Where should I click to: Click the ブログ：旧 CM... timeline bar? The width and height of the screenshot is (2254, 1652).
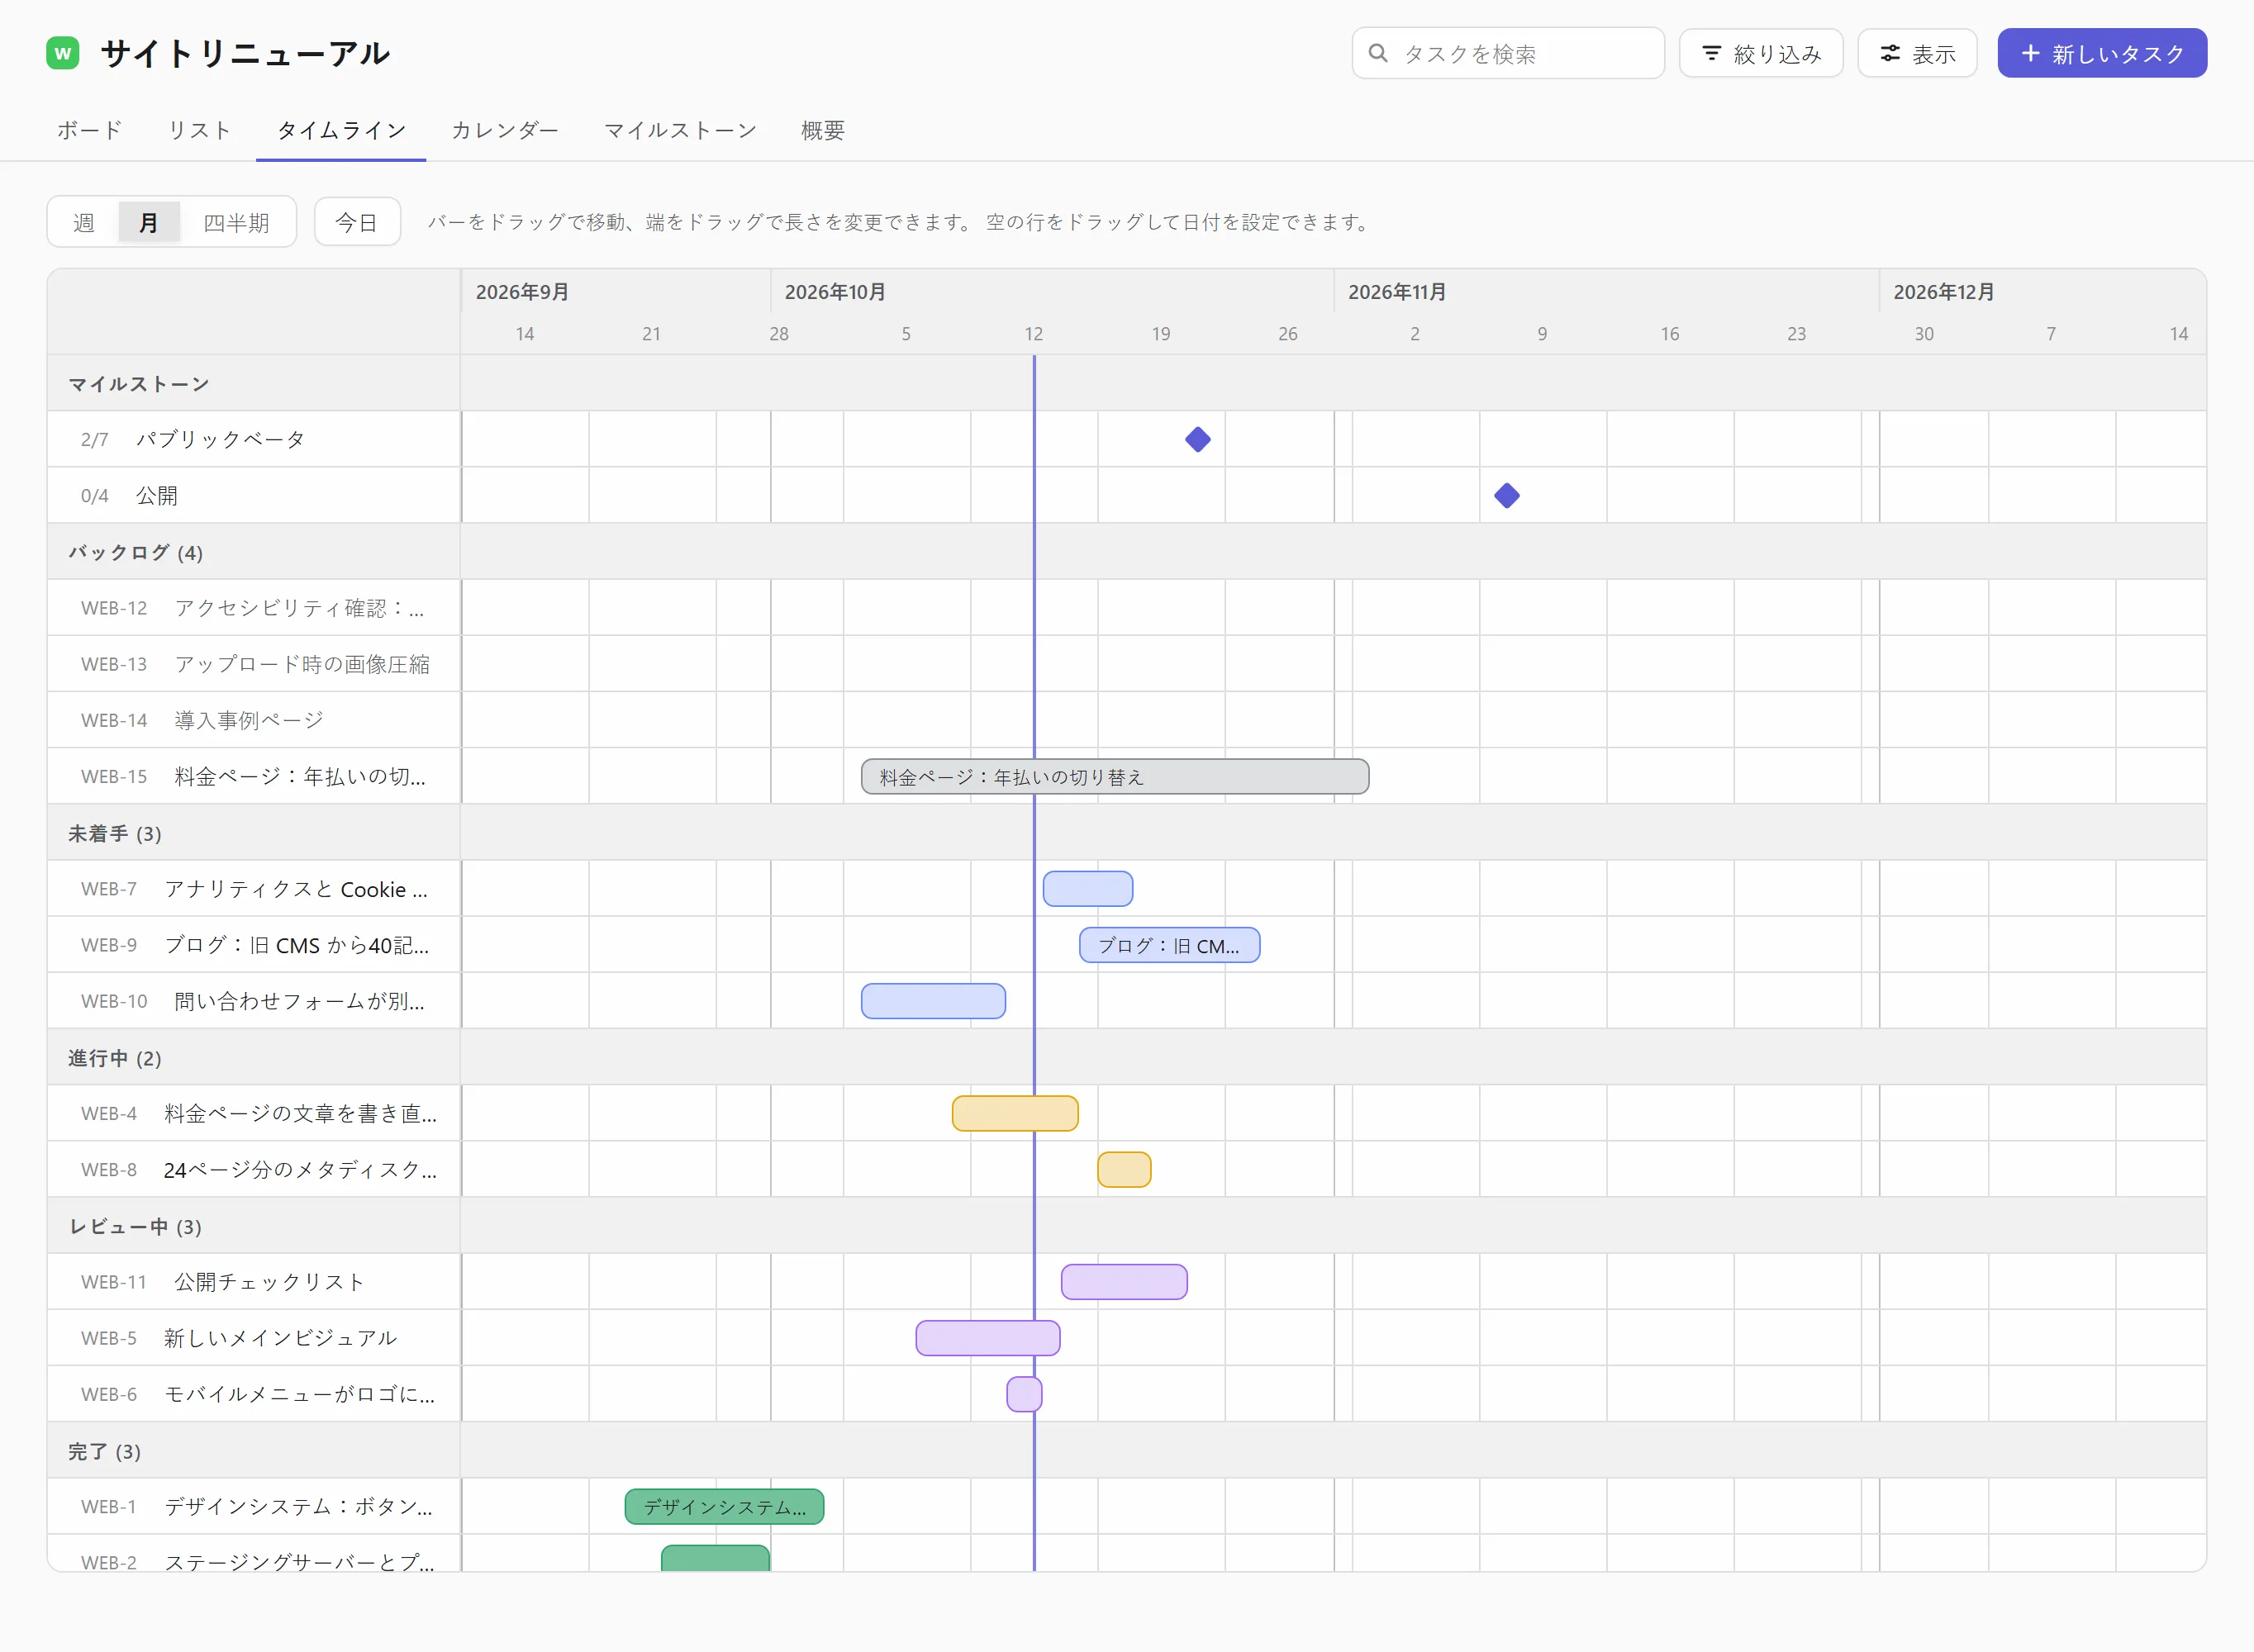(1169, 944)
